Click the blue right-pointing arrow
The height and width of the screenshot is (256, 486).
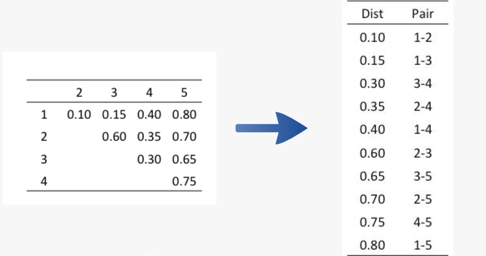tap(272, 128)
